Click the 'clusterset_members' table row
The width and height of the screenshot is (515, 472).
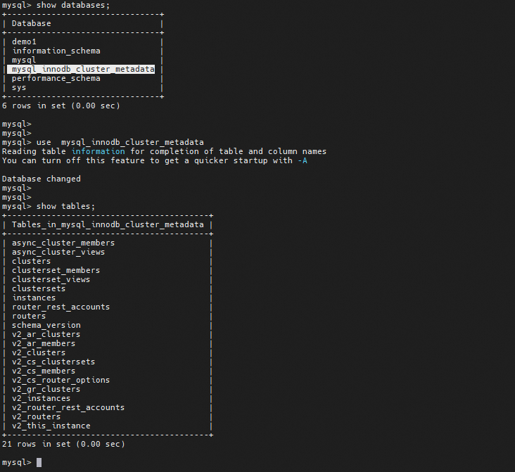pos(56,270)
